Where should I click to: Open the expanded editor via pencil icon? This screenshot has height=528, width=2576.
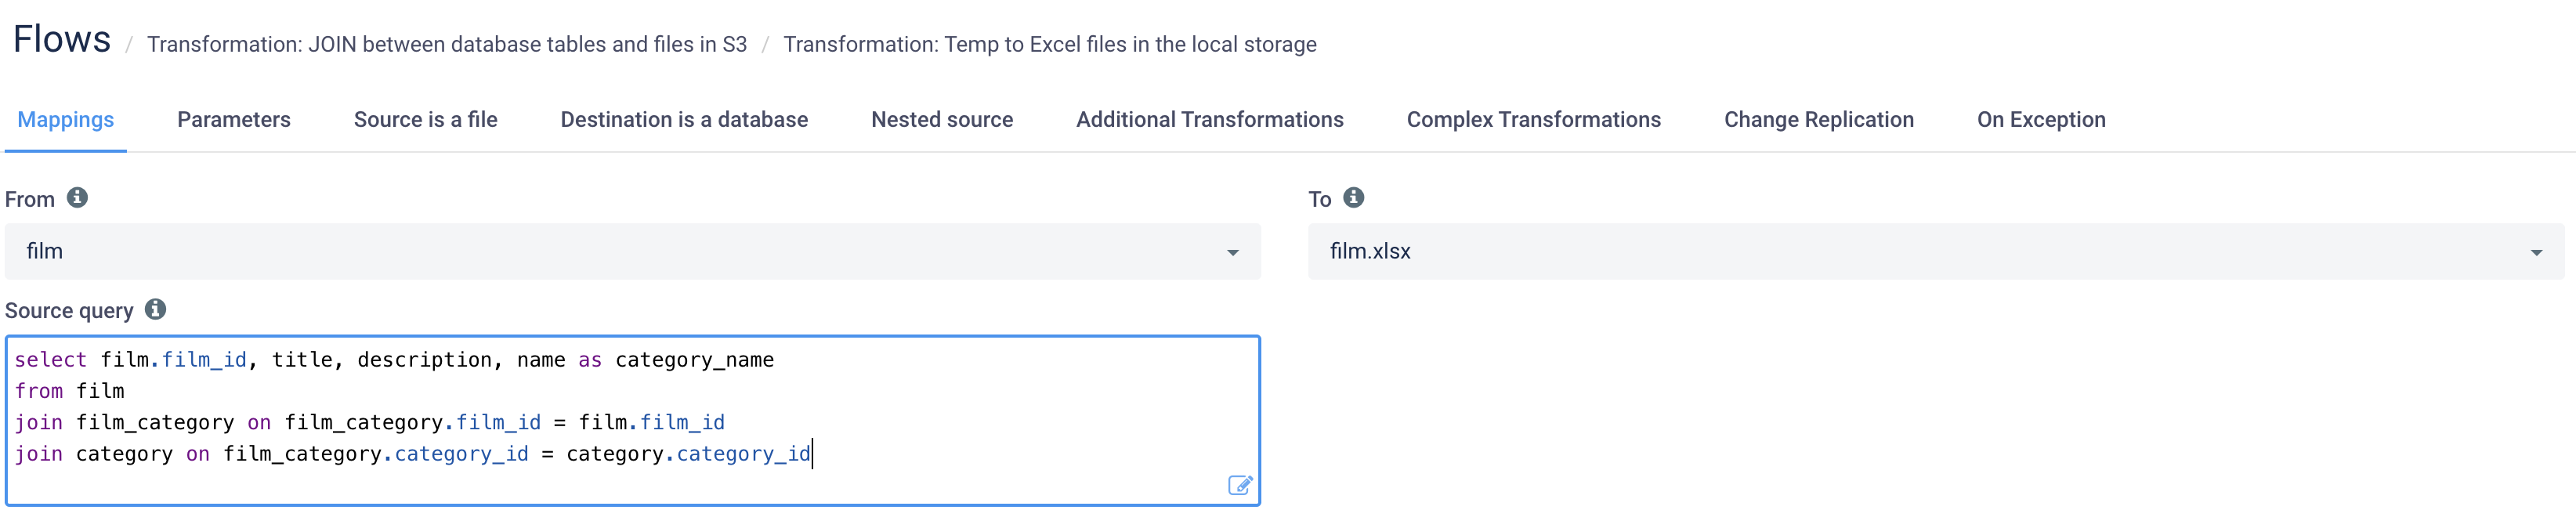(x=1239, y=485)
